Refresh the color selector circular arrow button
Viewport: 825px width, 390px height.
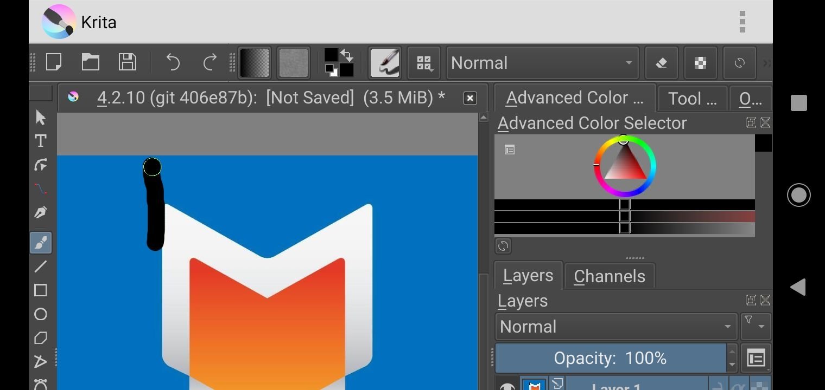pyautogui.click(x=503, y=246)
